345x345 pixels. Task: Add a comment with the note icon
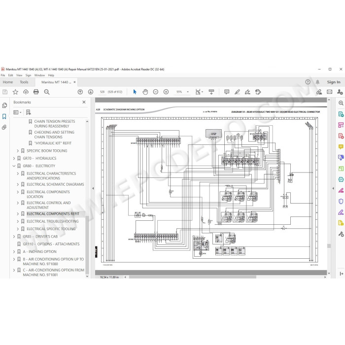point(227,92)
